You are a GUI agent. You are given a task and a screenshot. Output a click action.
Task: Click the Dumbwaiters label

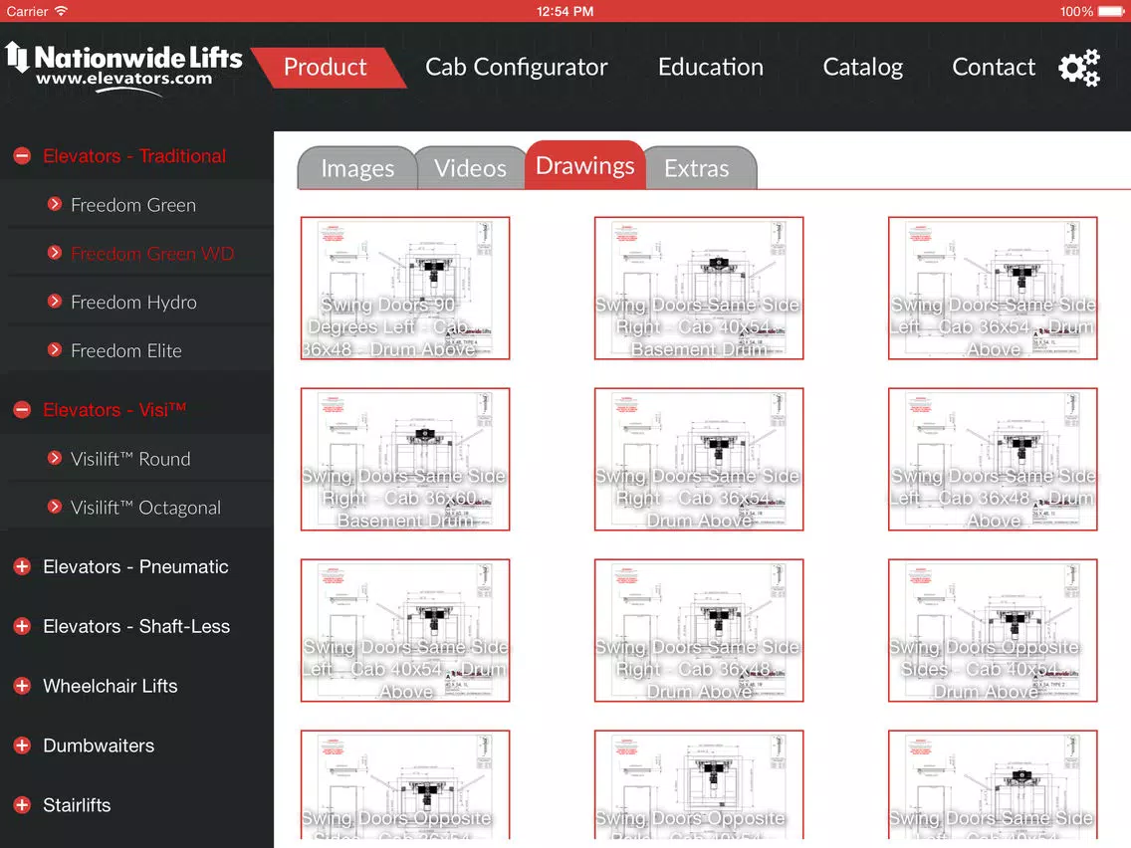coord(99,745)
